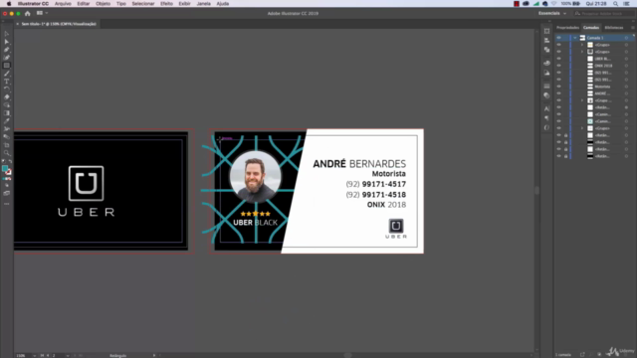Click the ANDRÉ BERNARDES text on canvas
Screen dimensions: 637x358
click(359, 163)
